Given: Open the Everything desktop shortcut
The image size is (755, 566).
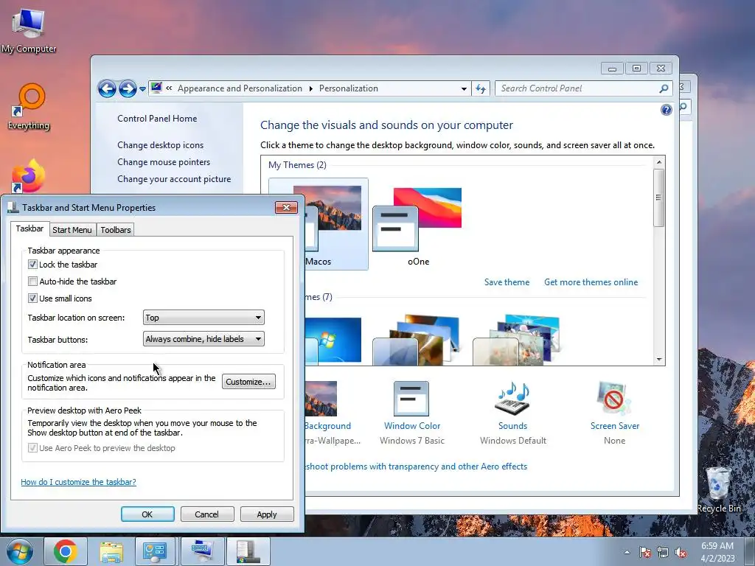Looking at the screenshot, I should pos(29,107).
